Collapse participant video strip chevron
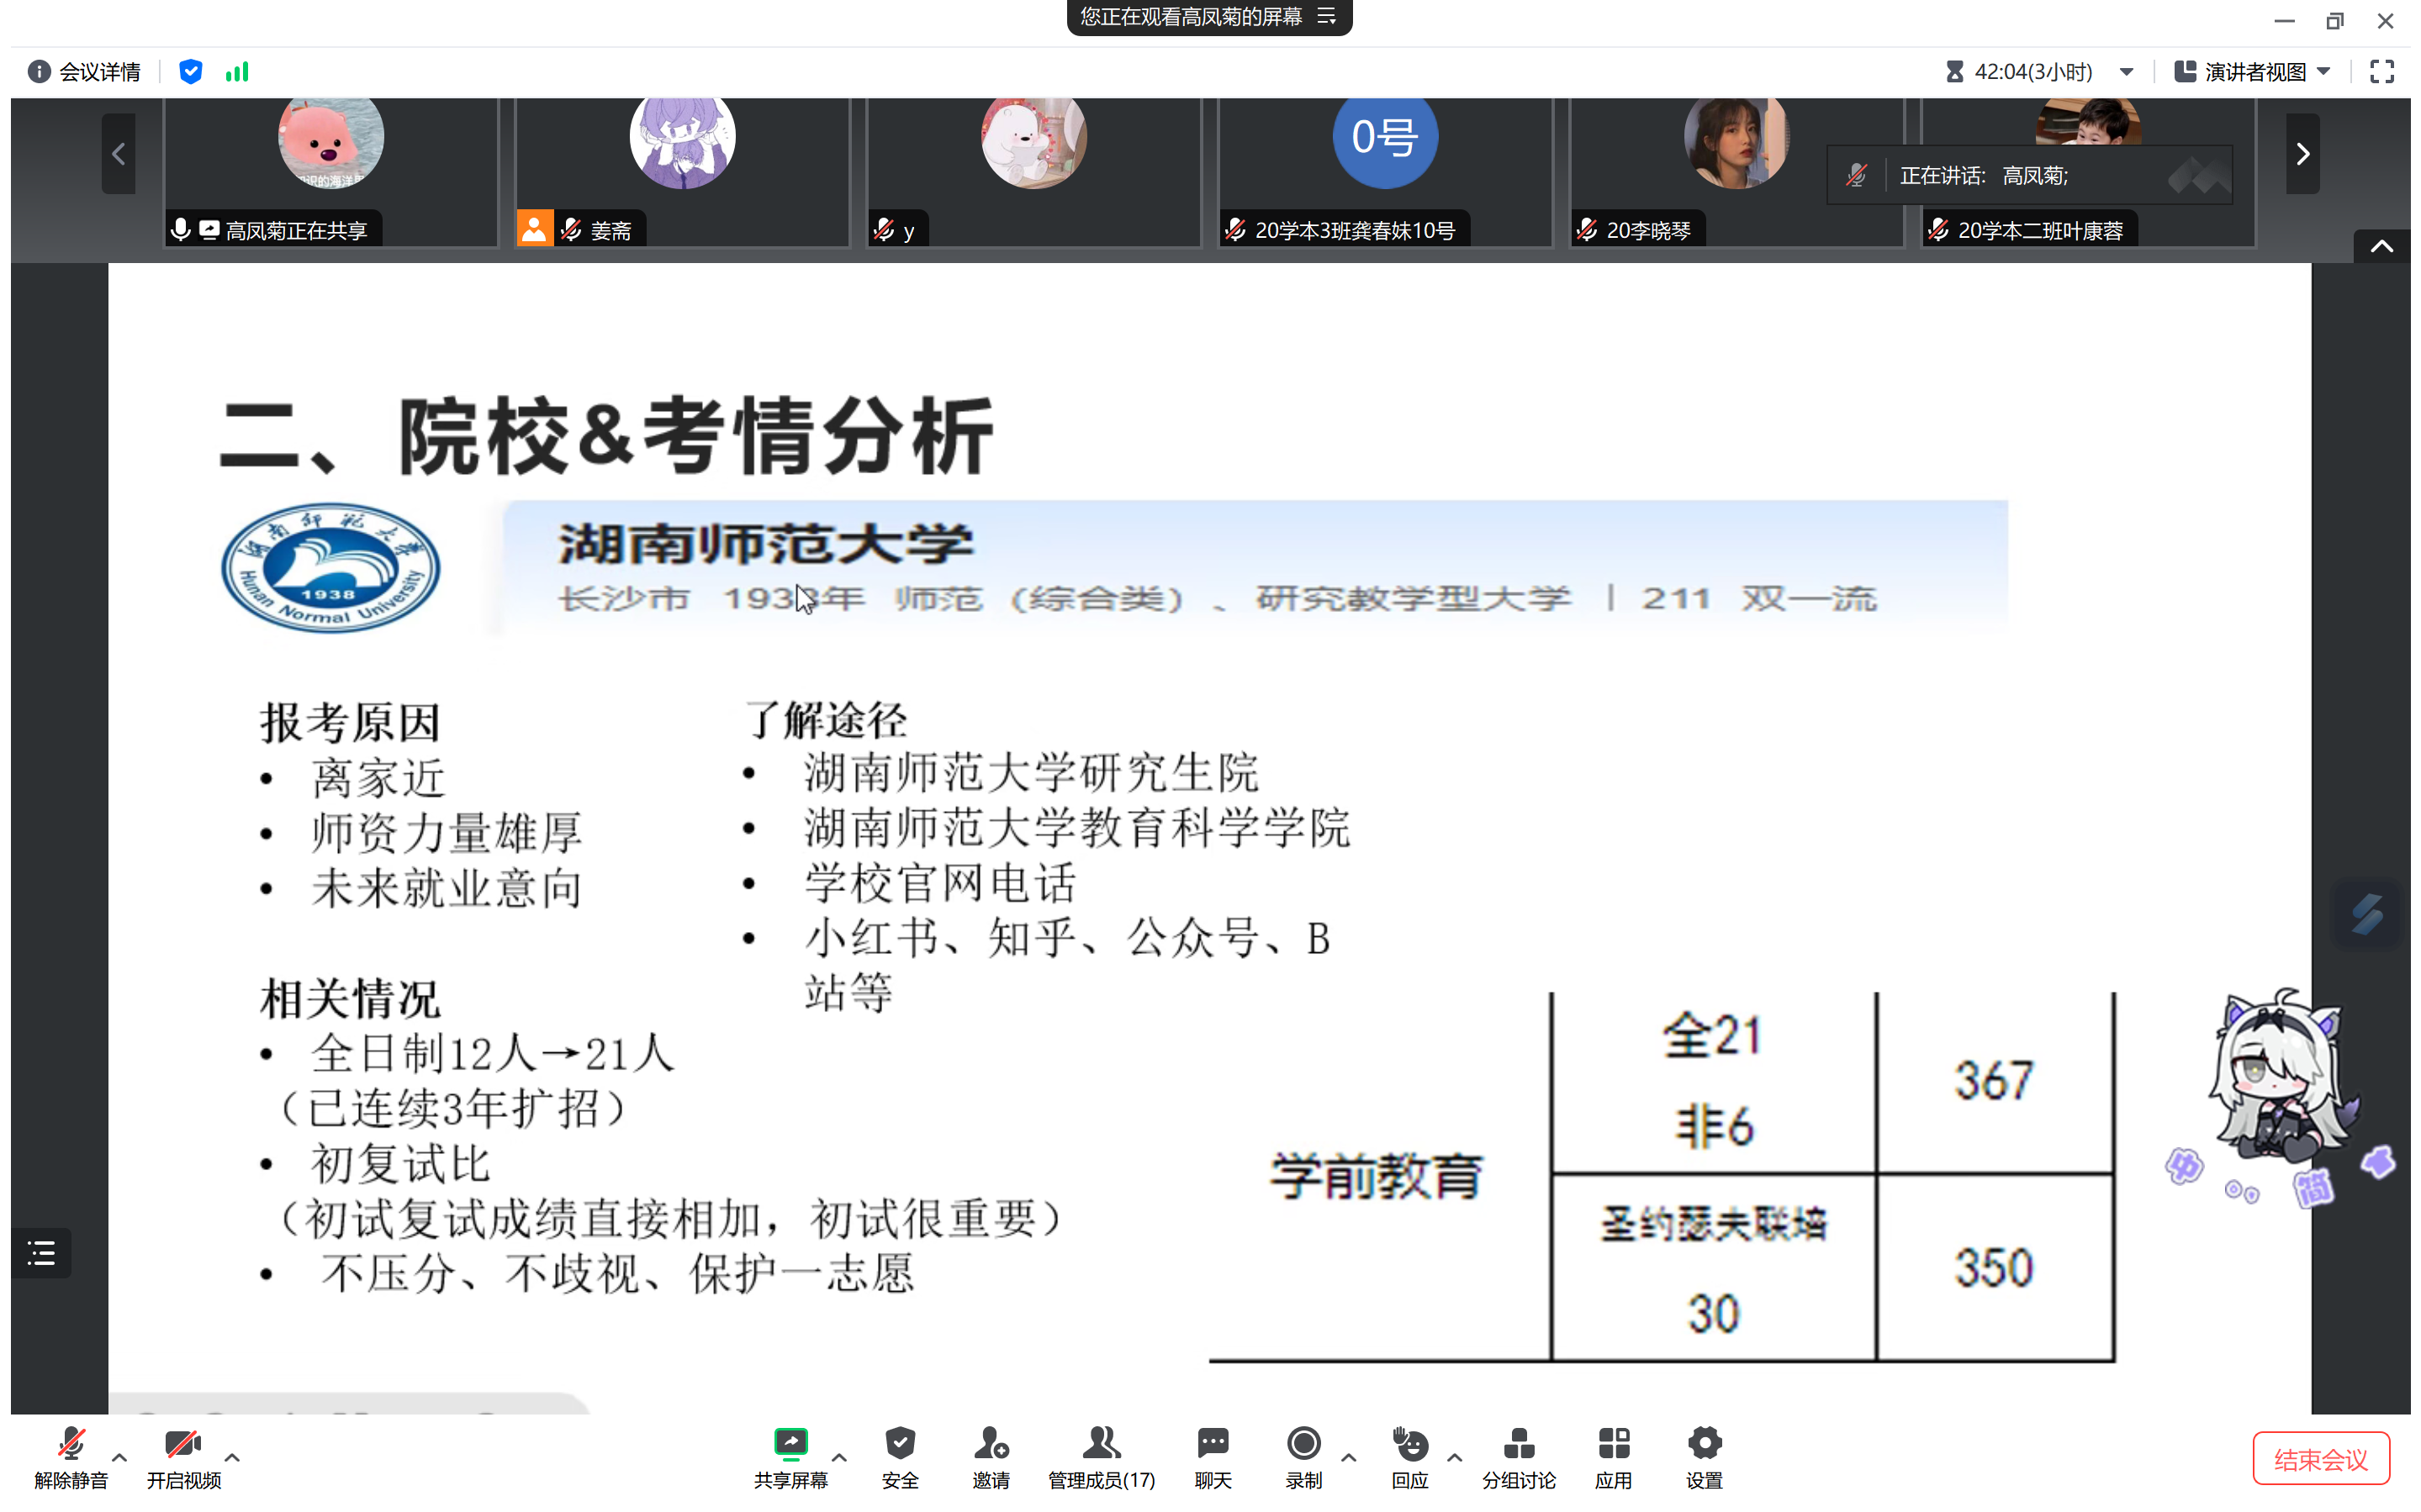Screen dimensions: 2421x1512 (2382, 246)
